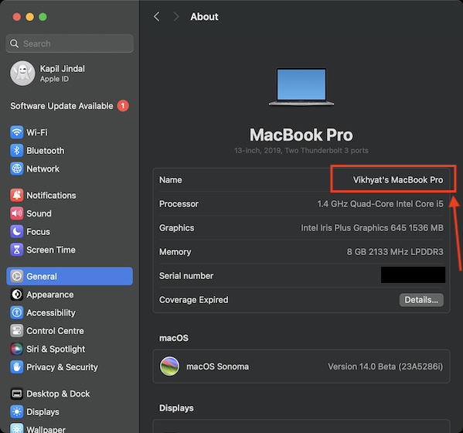Open Focus settings
This screenshot has width=463, height=433.
(70, 231)
